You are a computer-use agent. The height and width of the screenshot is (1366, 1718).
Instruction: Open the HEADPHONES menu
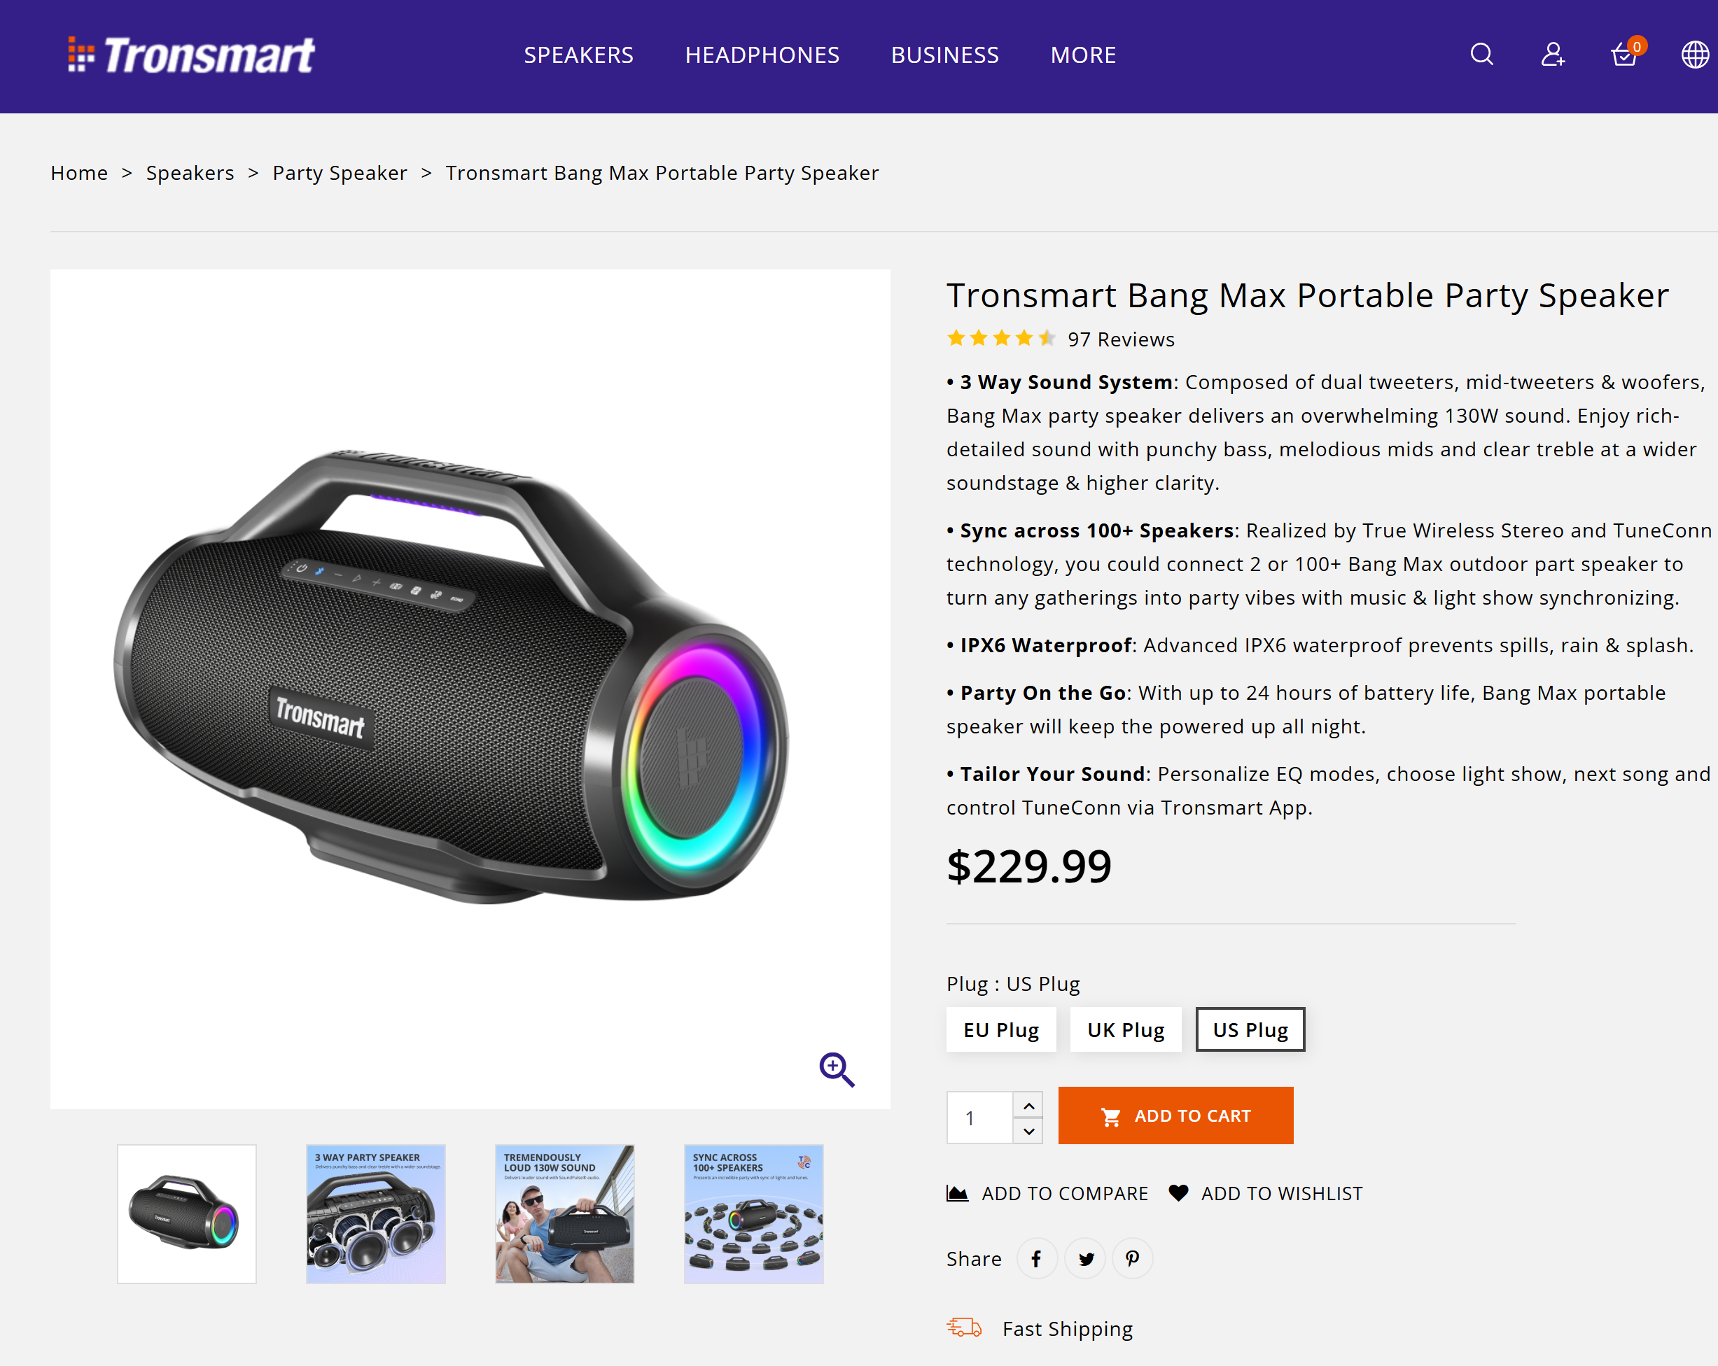(762, 55)
